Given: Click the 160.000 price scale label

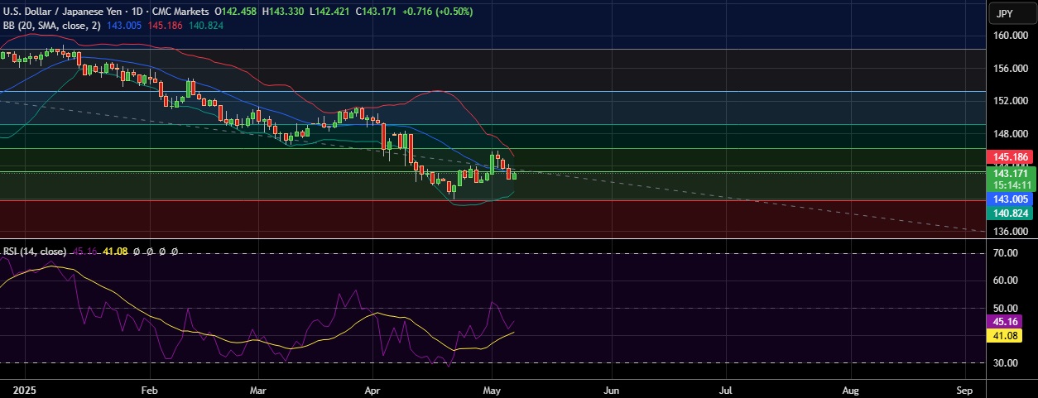Looking at the screenshot, I should click(1011, 36).
